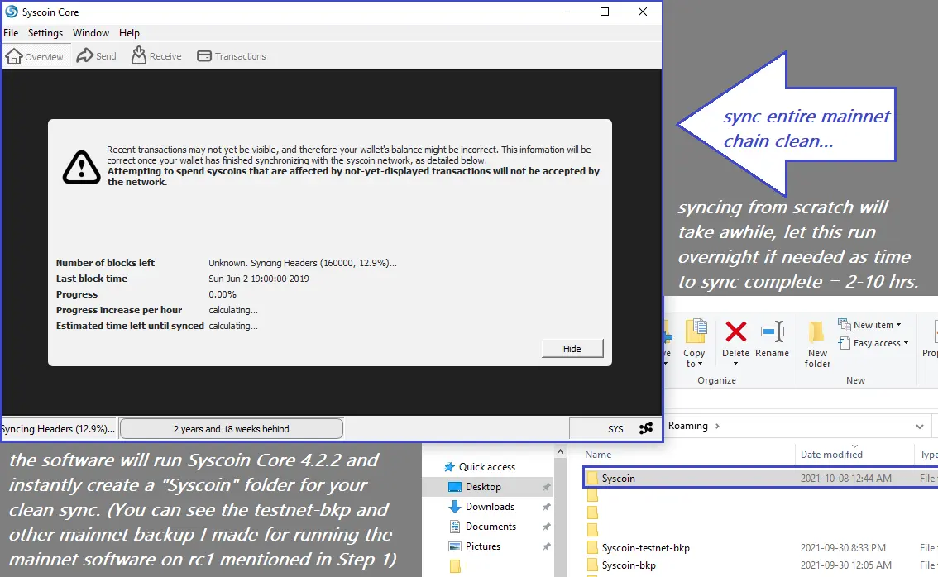Click Rename in the Explorer ribbon
This screenshot has width=938, height=577.
click(773, 340)
